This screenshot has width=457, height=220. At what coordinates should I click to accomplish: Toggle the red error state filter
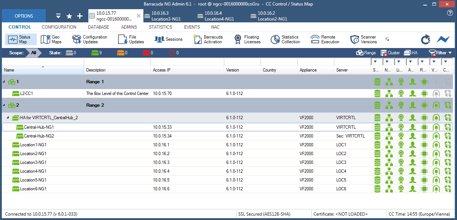point(148,53)
